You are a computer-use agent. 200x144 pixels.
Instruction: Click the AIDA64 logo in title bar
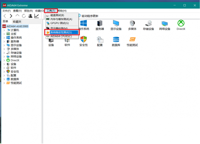point(4,5)
